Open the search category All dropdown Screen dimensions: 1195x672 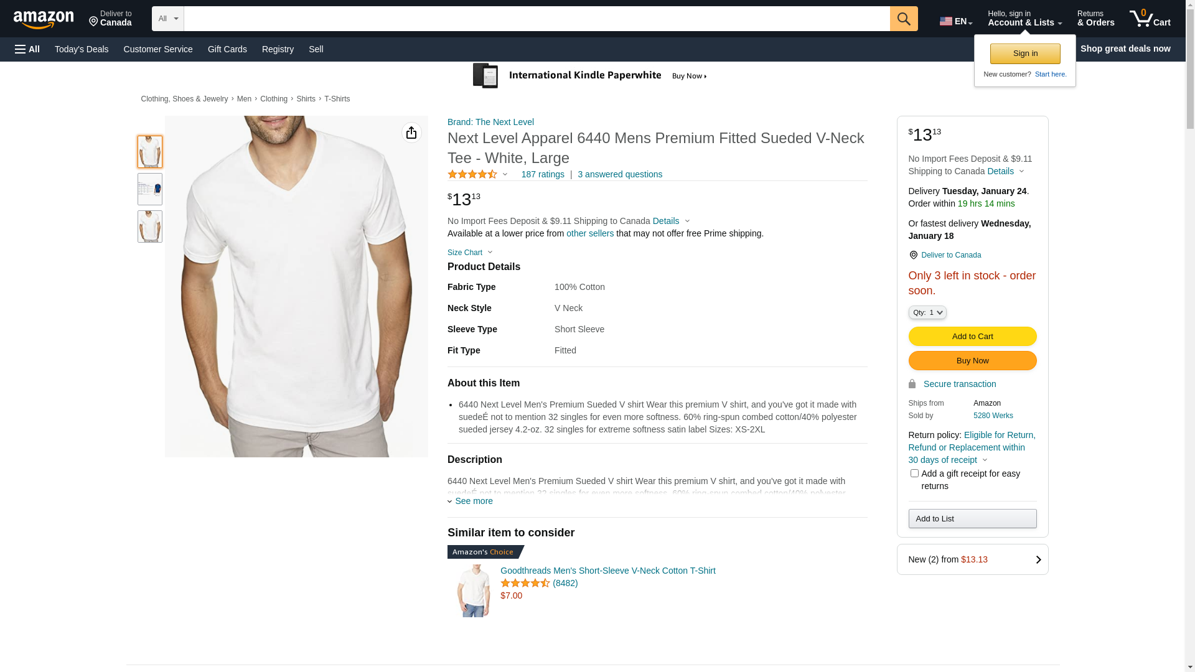(x=167, y=19)
